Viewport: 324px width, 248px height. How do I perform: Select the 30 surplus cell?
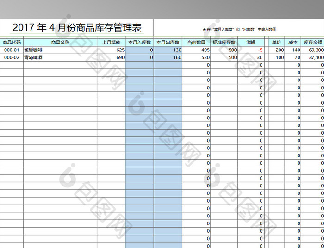coord(251,58)
